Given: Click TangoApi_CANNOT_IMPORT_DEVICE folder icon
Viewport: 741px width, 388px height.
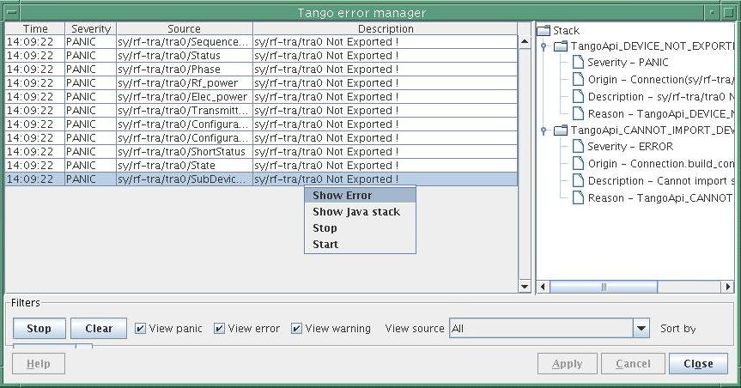Looking at the screenshot, I should [x=560, y=130].
